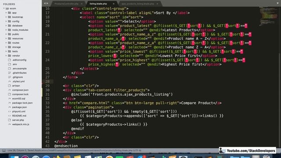Expand the app folder arrow
The height and width of the screenshot is (158, 281).
6,13
